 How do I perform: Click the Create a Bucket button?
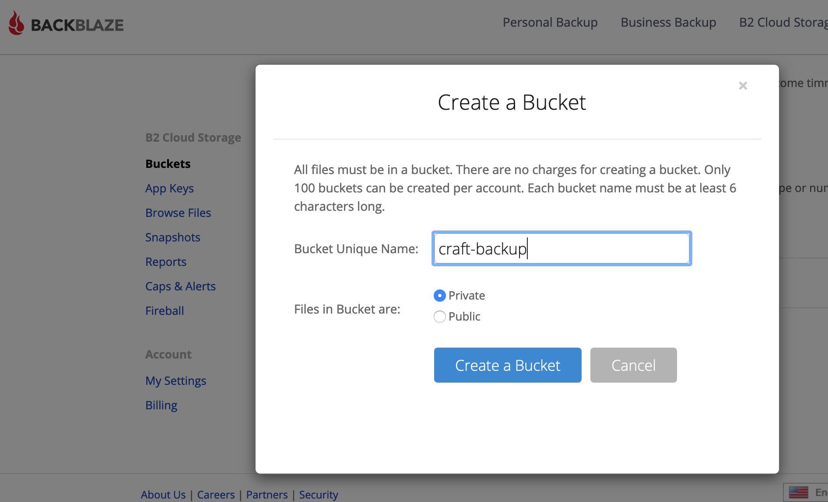click(508, 365)
